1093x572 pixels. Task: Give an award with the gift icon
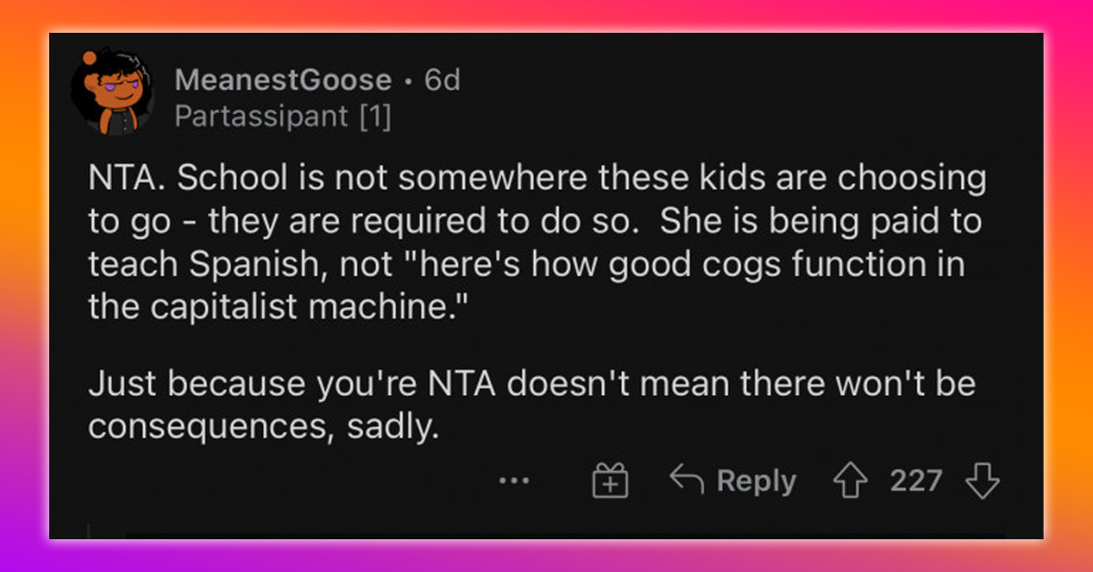tap(611, 481)
